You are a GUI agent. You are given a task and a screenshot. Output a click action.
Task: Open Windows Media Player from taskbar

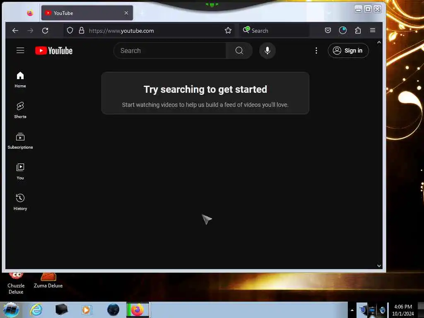[x=87, y=310]
